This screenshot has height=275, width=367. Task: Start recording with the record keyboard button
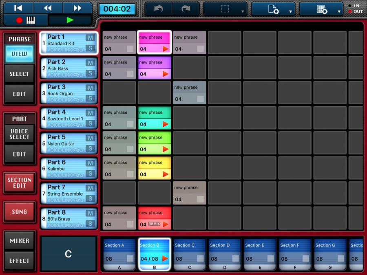click(25, 20)
